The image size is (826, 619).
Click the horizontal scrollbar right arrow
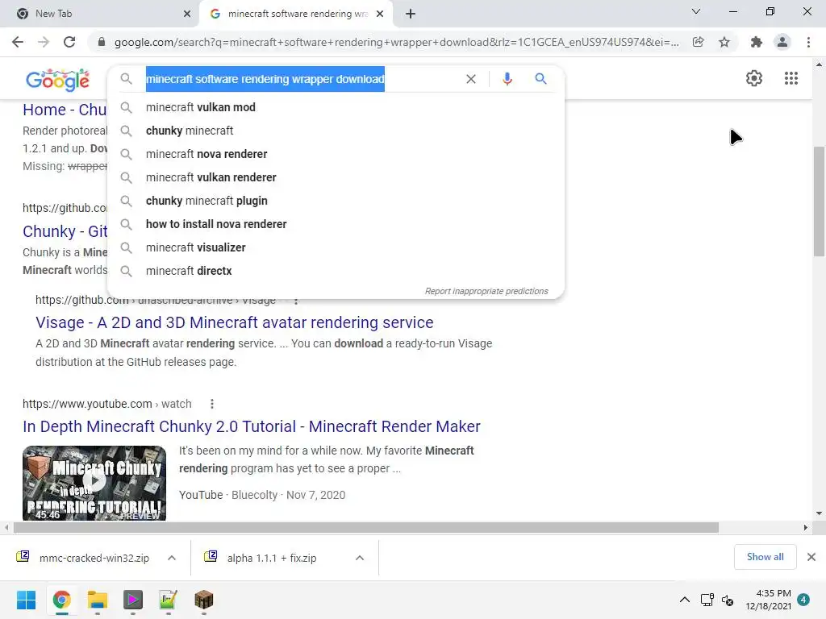click(806, 527)
